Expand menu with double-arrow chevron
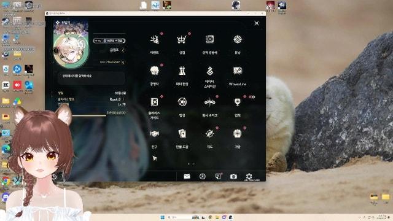393x221 pixels. [252, 97]
